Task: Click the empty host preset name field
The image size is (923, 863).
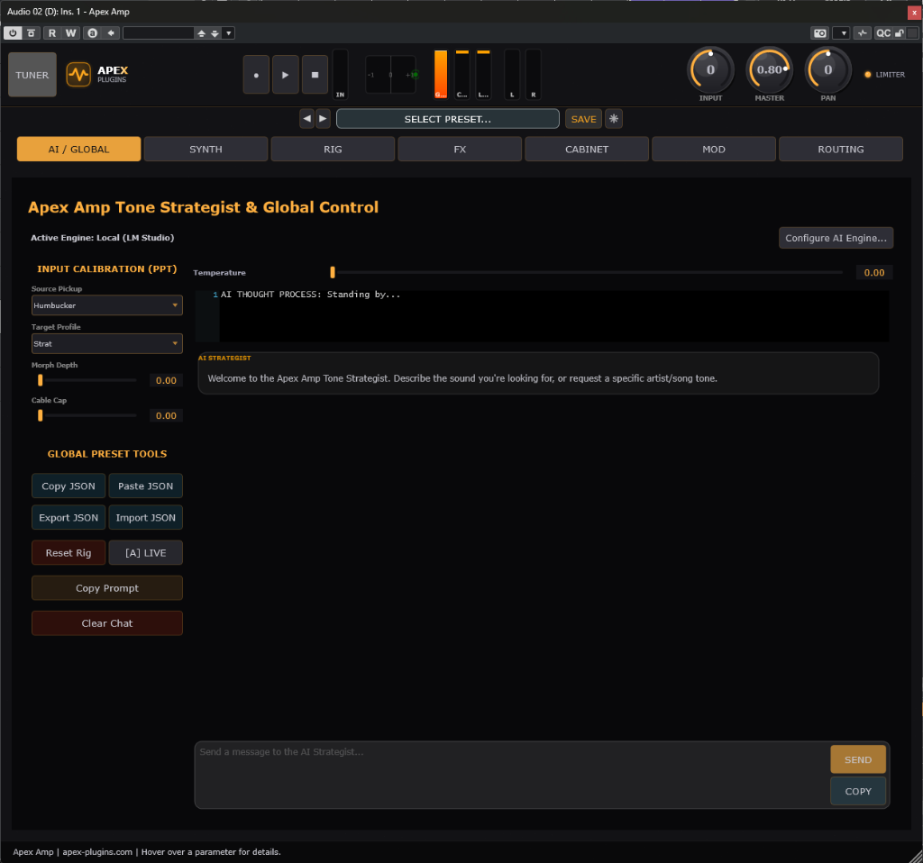Action: [x=159, y=33]
